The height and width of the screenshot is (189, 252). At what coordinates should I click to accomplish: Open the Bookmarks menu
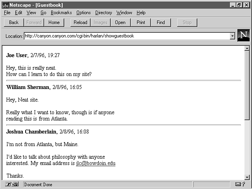61,13
